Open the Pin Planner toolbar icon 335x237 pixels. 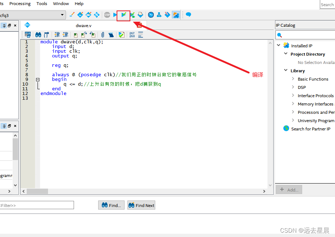click(88, 15)
